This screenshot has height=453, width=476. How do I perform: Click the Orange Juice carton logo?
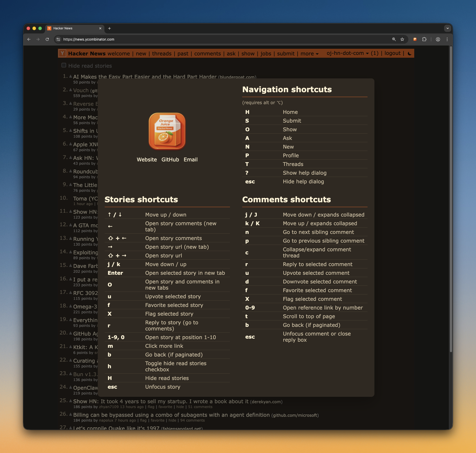[167, 131]
